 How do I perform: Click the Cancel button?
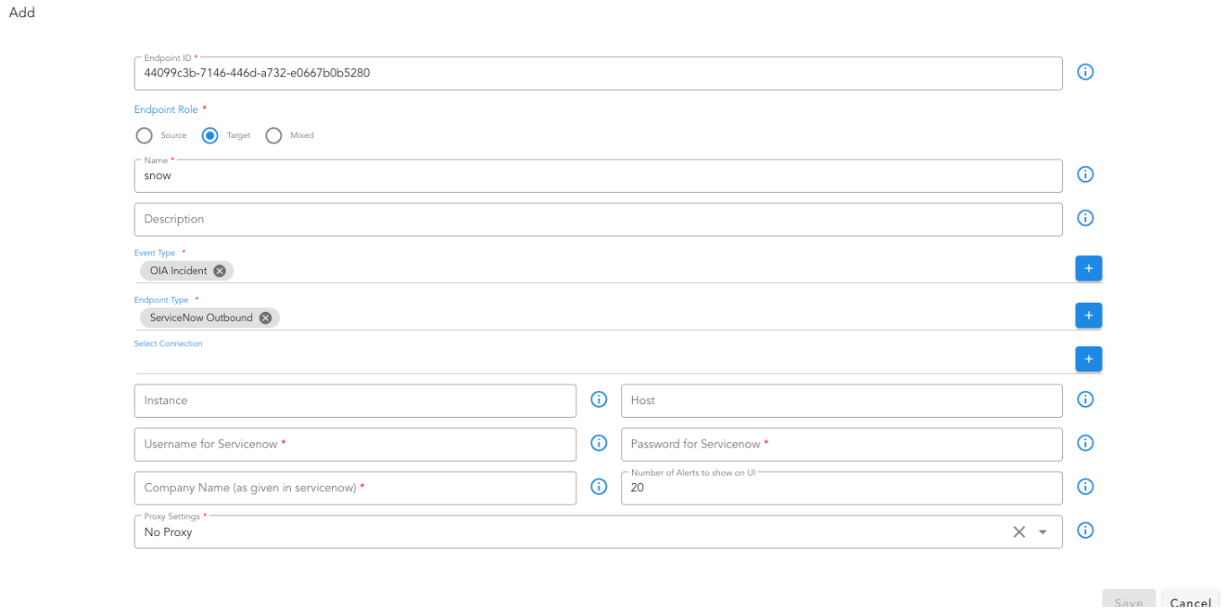tap(1190, 602)
